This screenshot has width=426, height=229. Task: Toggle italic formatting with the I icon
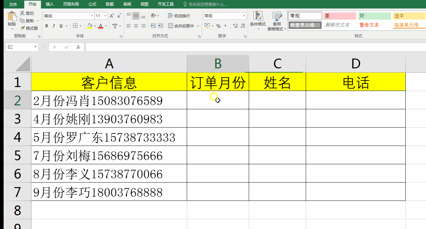pos(54,26)
